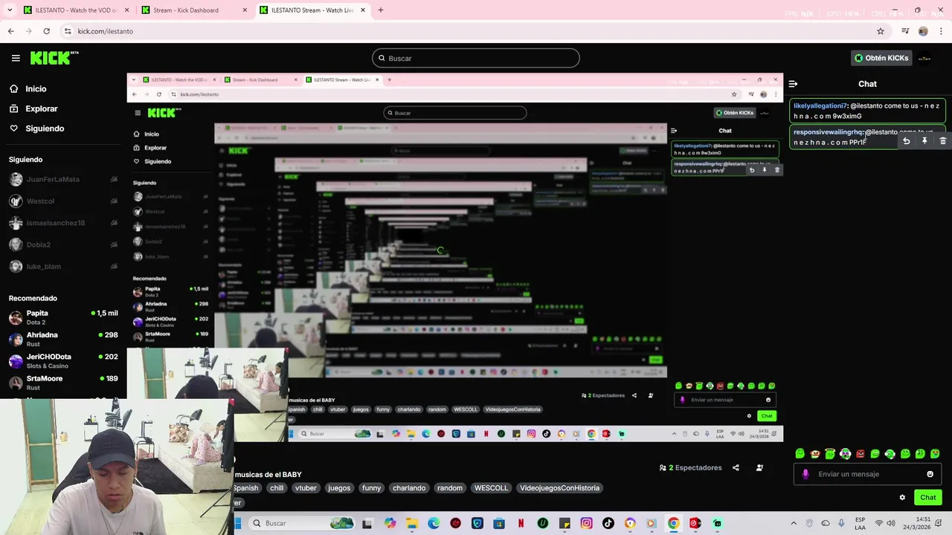Open the vtuber tag

(306, 488)
